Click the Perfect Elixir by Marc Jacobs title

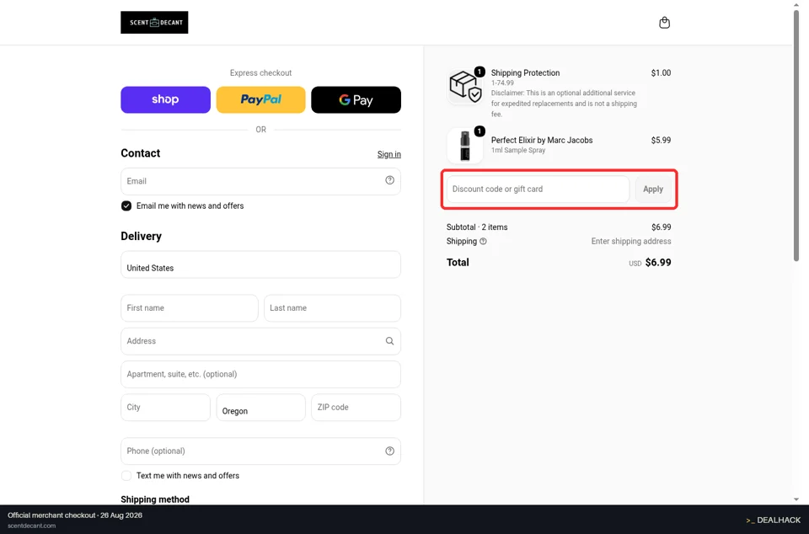(542, 140)
